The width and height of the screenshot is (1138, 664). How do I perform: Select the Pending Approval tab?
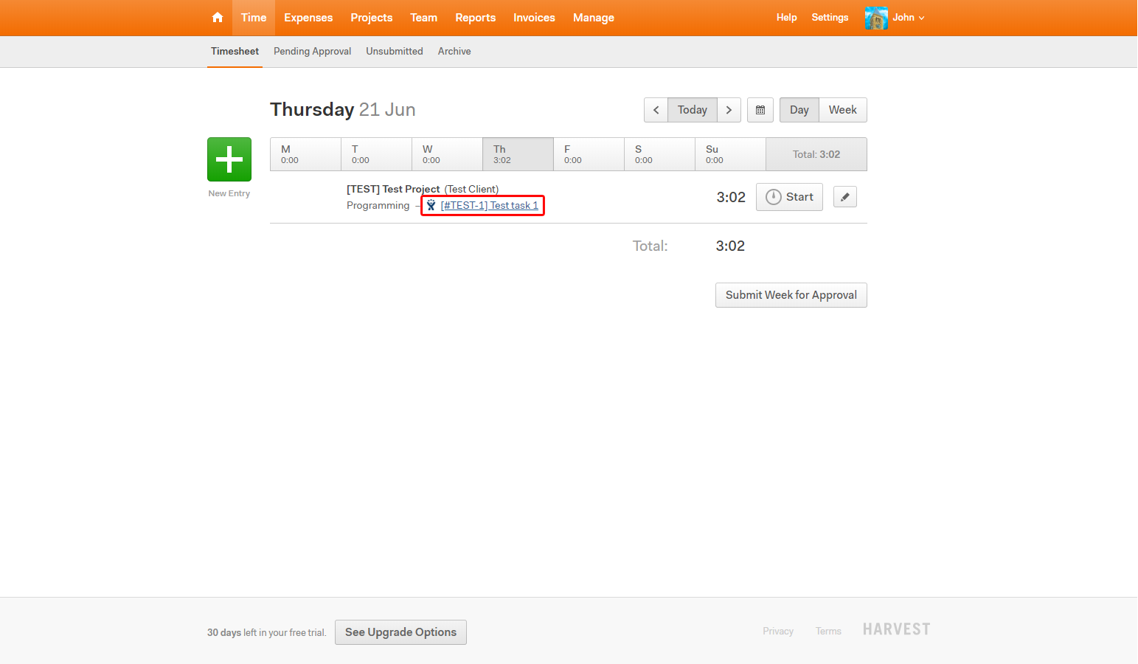coord(312,52)
